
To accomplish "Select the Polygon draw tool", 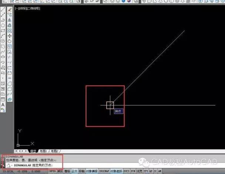I will (x=3, y=25).
